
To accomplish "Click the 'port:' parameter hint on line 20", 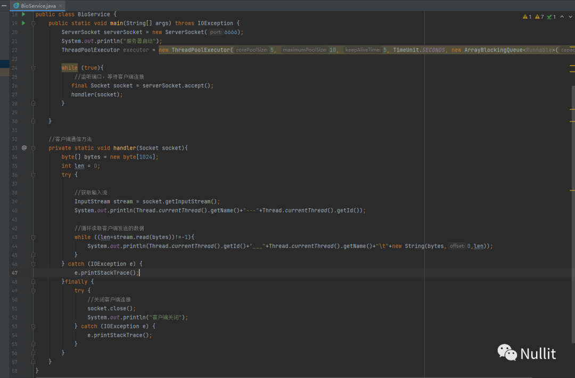I will pyautogui.click(x=216, y=32).
